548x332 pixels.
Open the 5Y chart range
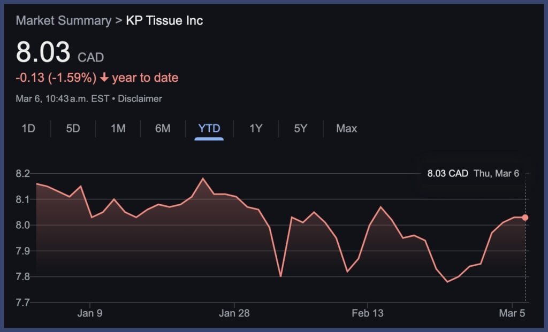click(301, 128)
